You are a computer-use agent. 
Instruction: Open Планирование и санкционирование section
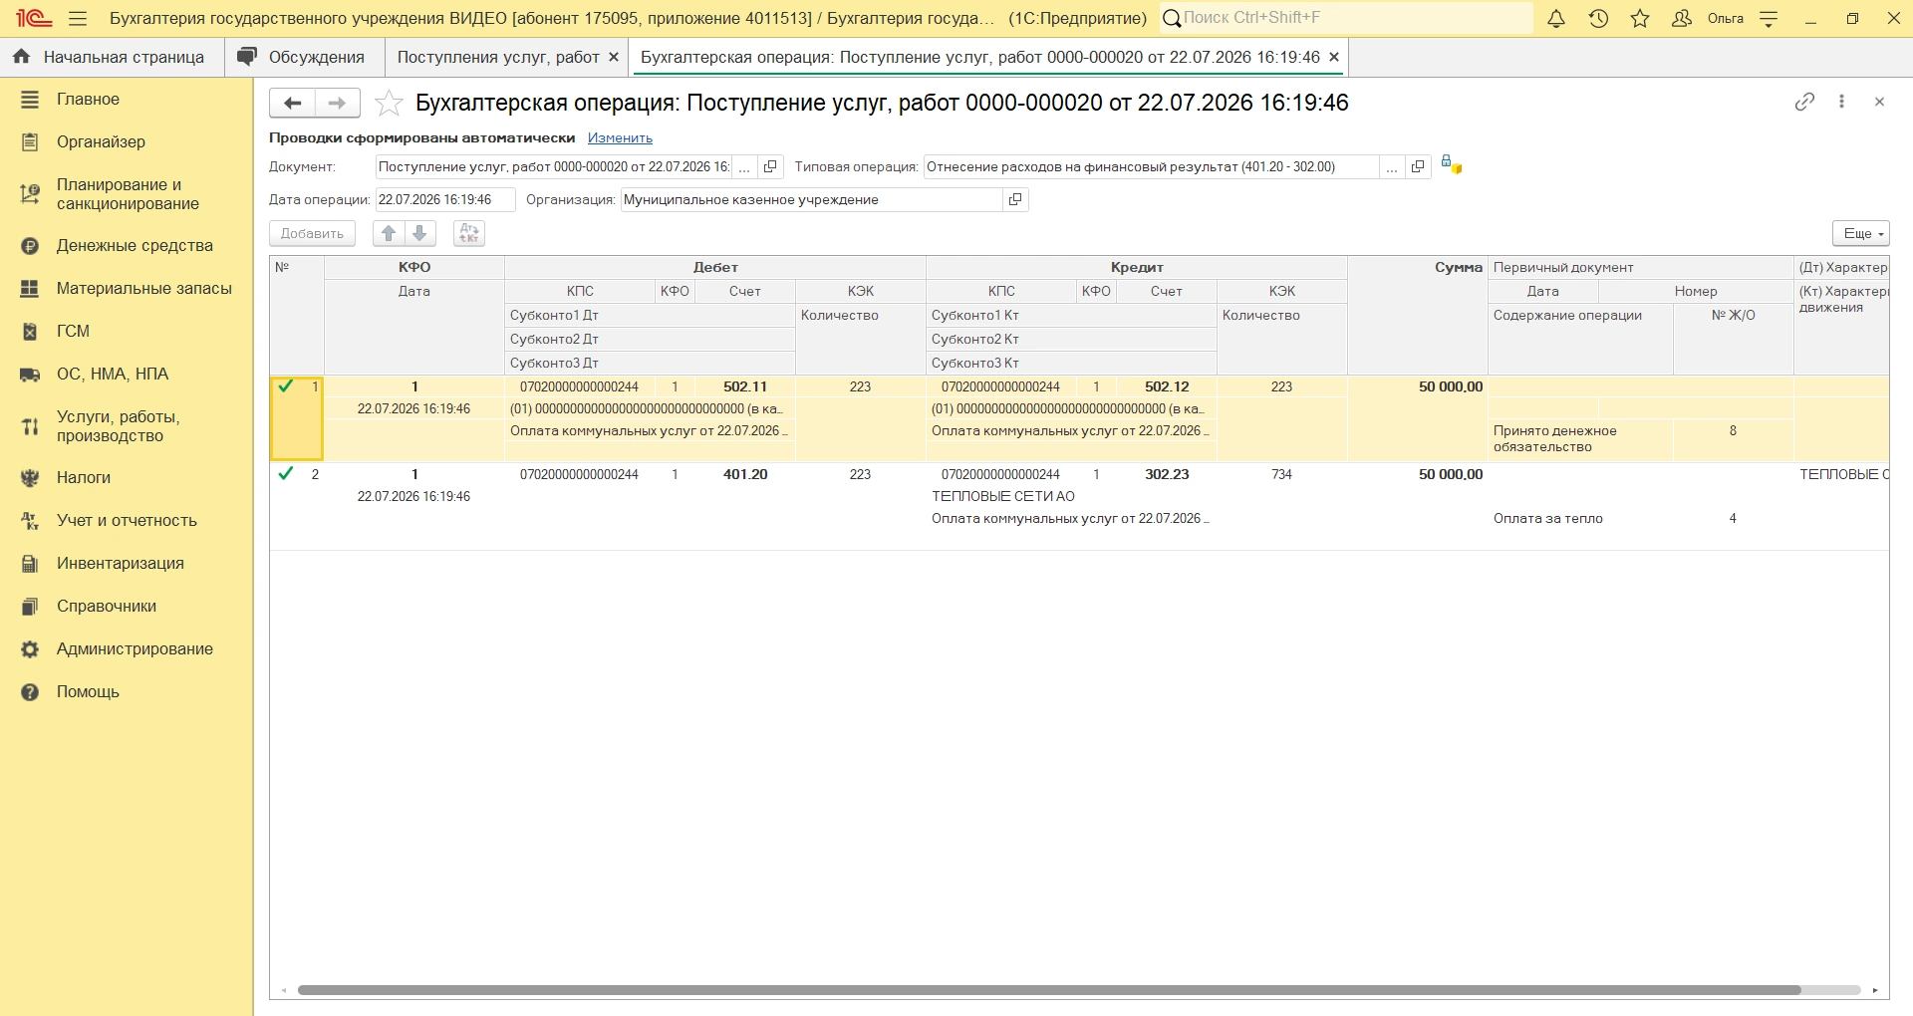(127, 194)
